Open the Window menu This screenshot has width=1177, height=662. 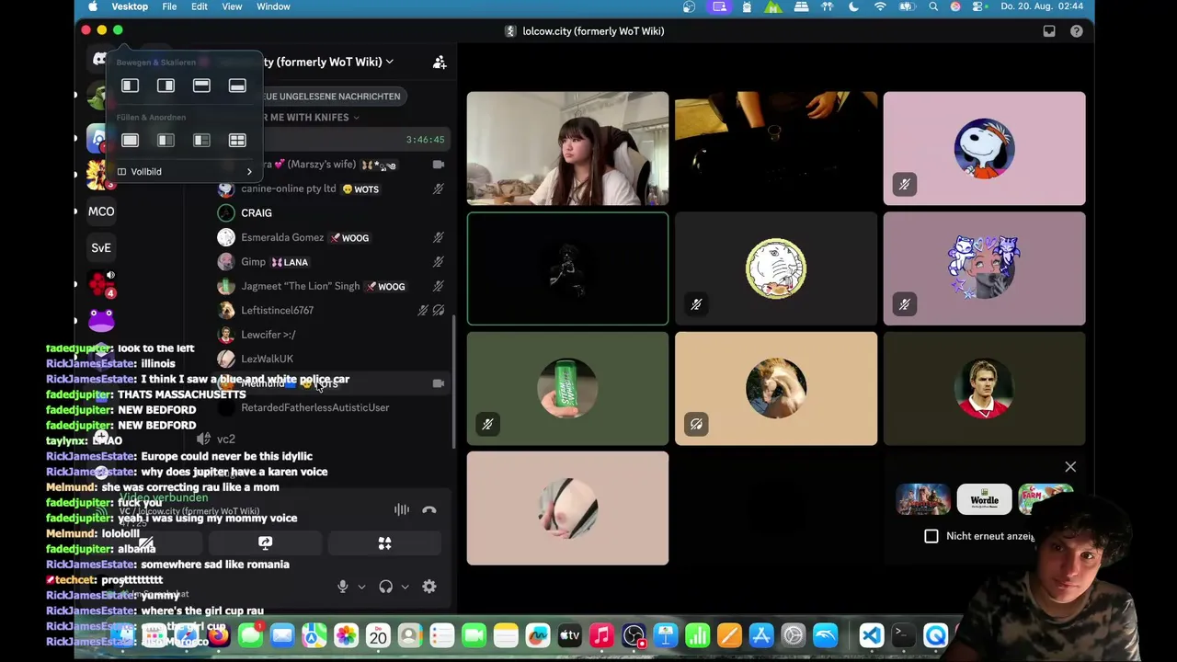pos(273,6)
